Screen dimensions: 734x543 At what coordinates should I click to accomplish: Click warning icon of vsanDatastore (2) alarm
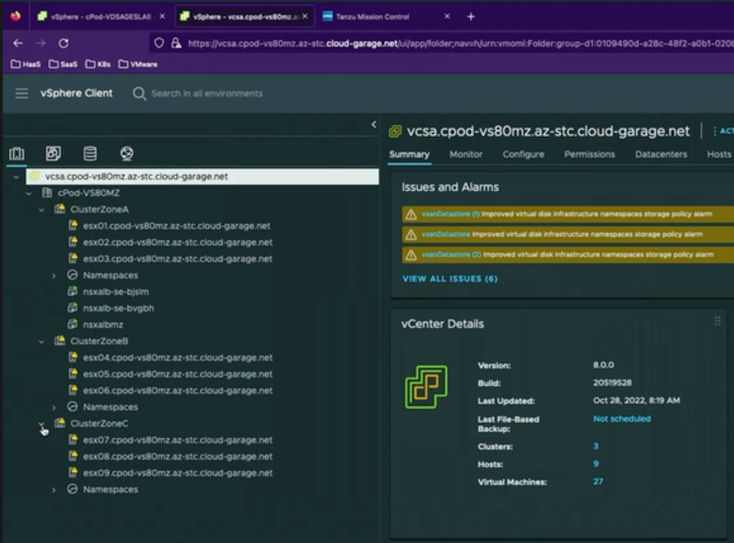(411, 254)
